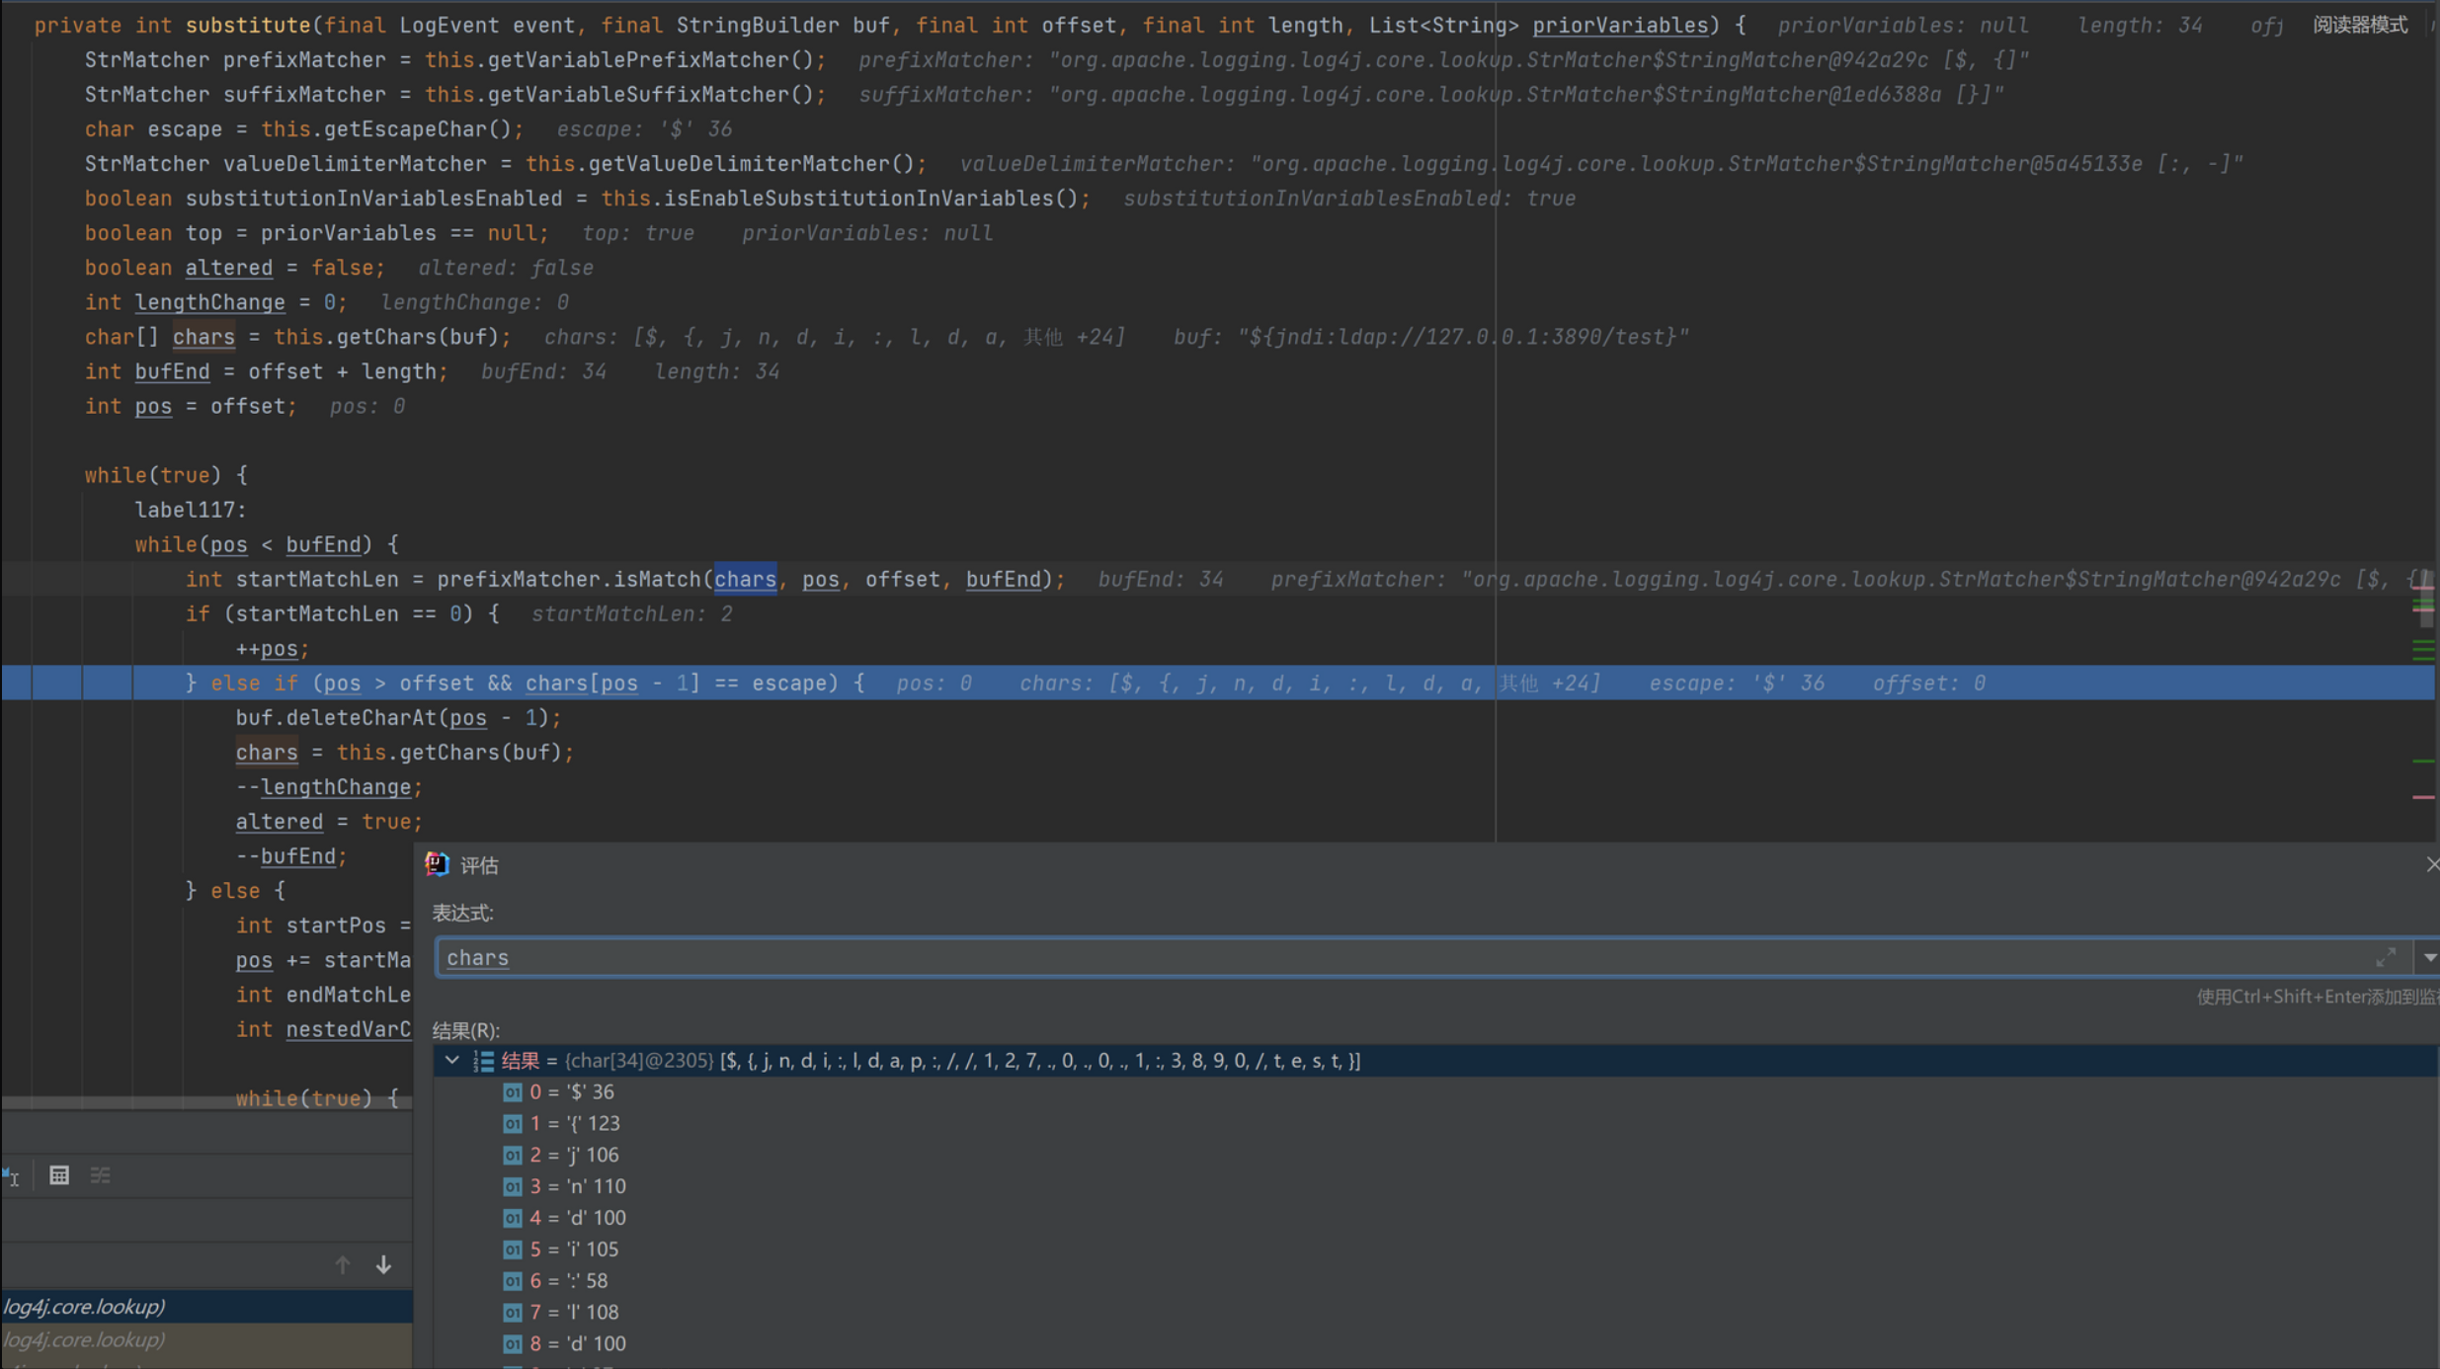Select array element 6 = ':' 58

click(568, 1281)
